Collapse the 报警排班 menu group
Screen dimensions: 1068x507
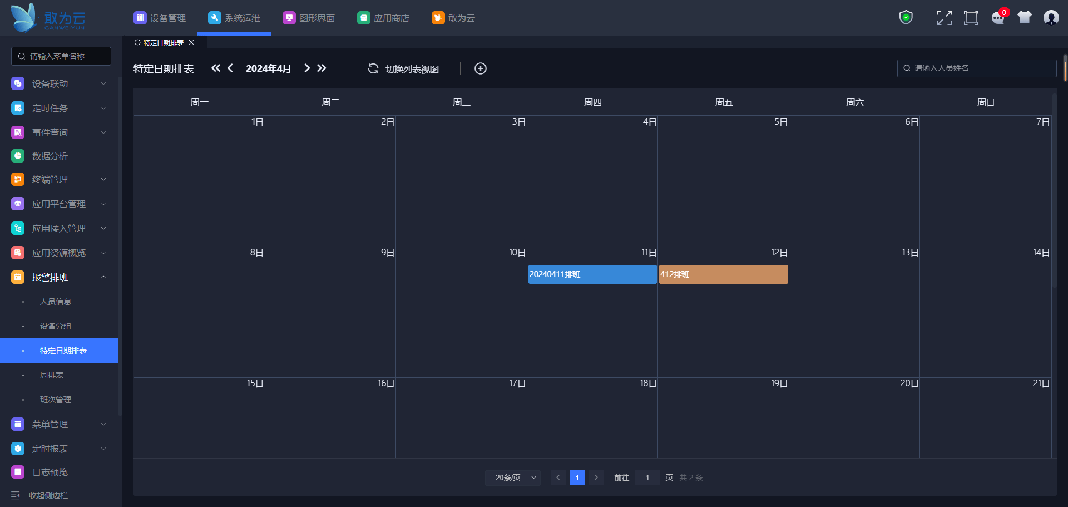103,277
